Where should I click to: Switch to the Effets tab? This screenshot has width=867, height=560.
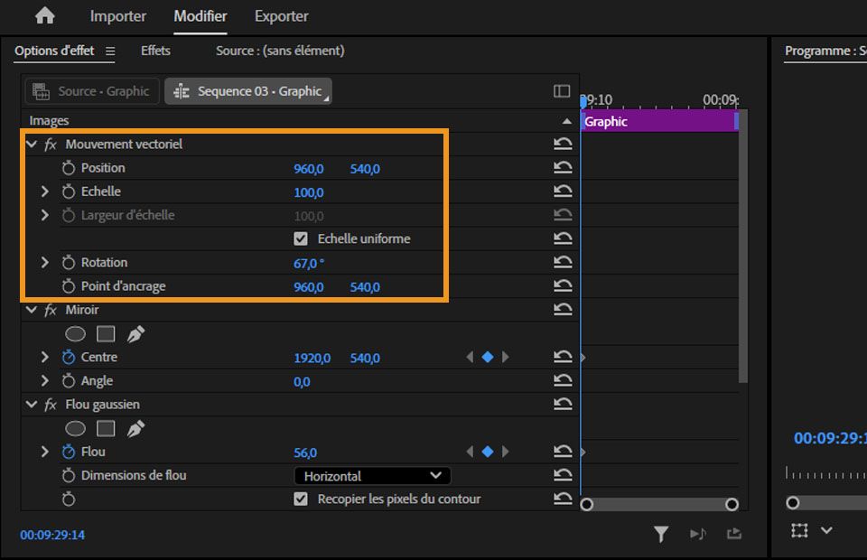[154, 51]
